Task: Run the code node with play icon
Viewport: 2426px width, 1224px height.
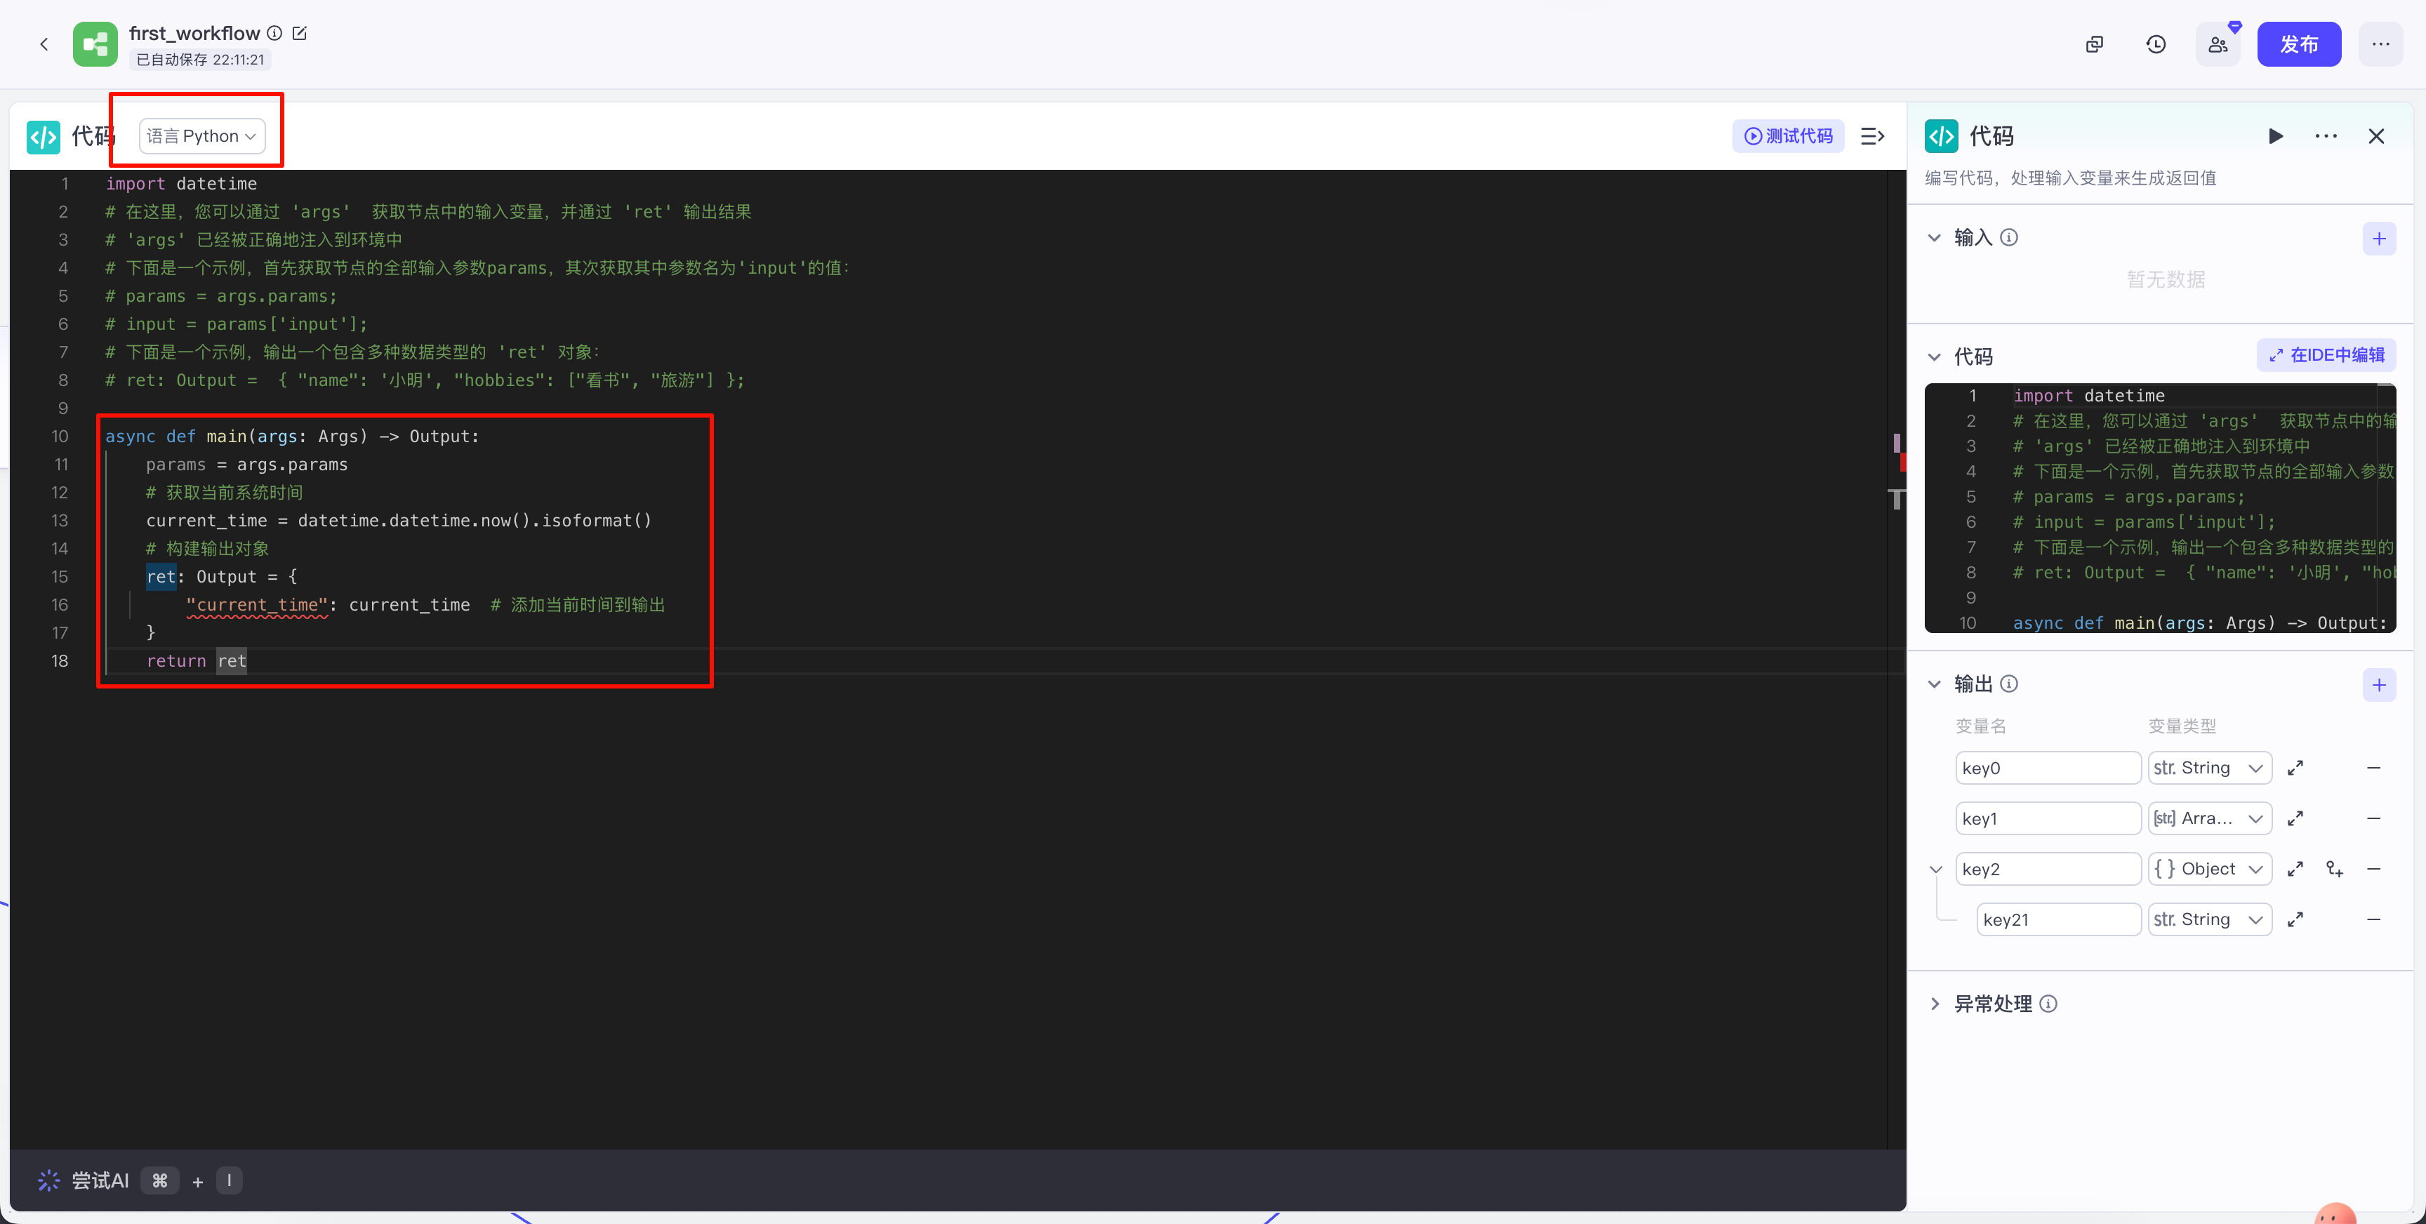Action: [x=2275, y=137]
